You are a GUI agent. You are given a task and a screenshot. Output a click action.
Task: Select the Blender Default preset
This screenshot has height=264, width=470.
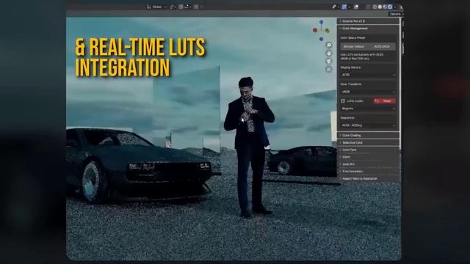pos(354,47)
